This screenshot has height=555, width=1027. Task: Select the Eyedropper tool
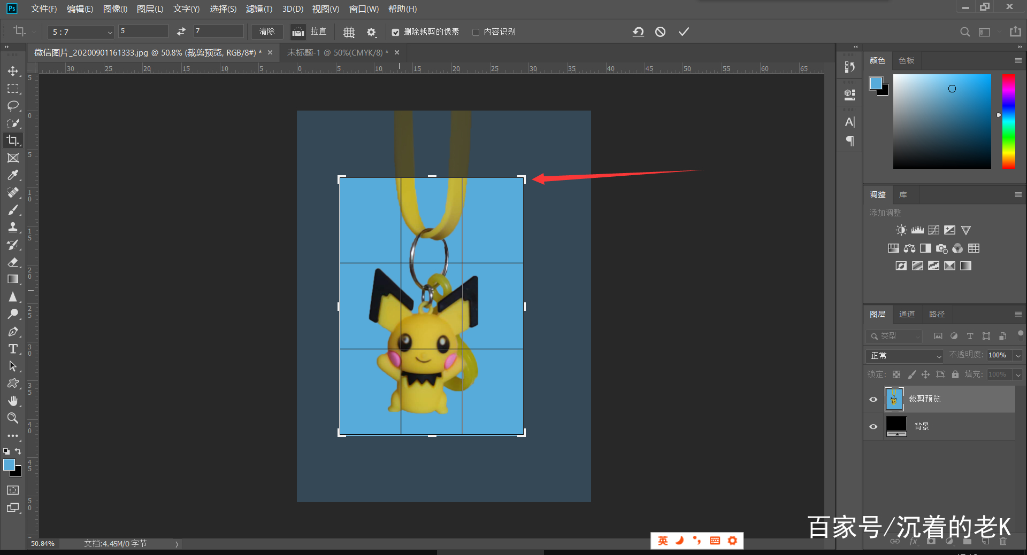point(13,175)
